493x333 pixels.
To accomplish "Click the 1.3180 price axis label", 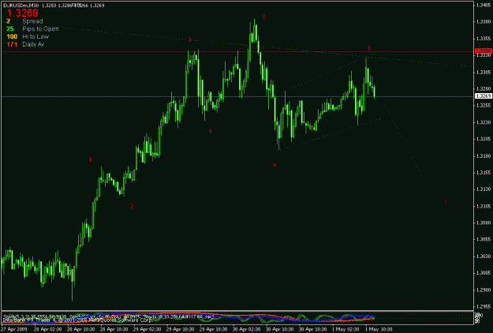I will (484, 156).
